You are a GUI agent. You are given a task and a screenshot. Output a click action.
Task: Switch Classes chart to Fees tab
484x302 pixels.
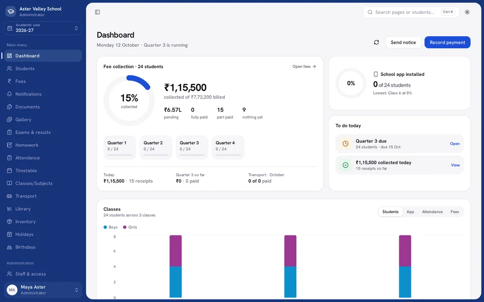[x=455, y=212]
